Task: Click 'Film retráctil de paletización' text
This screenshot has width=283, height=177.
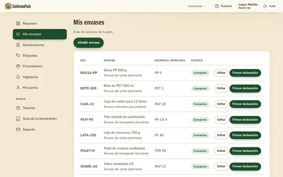Action: click(124, 117)
